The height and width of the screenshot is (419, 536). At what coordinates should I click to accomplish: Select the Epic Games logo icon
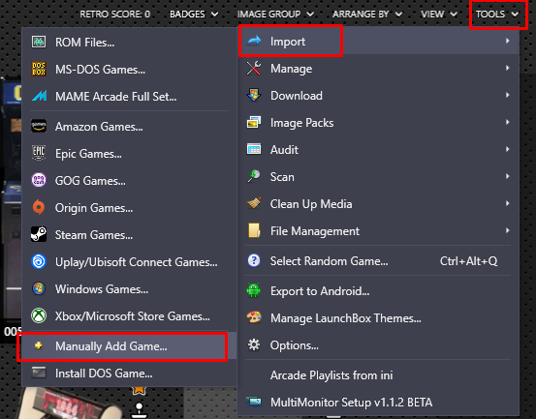(x=39, y=153)
